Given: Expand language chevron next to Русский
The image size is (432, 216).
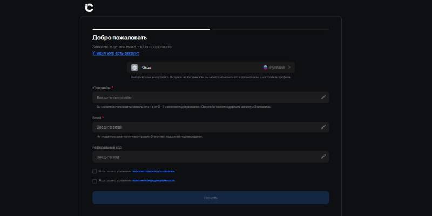Looking at the screenshot, I should tap(289, 67).
